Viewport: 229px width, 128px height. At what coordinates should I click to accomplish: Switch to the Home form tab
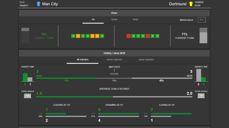114,19
